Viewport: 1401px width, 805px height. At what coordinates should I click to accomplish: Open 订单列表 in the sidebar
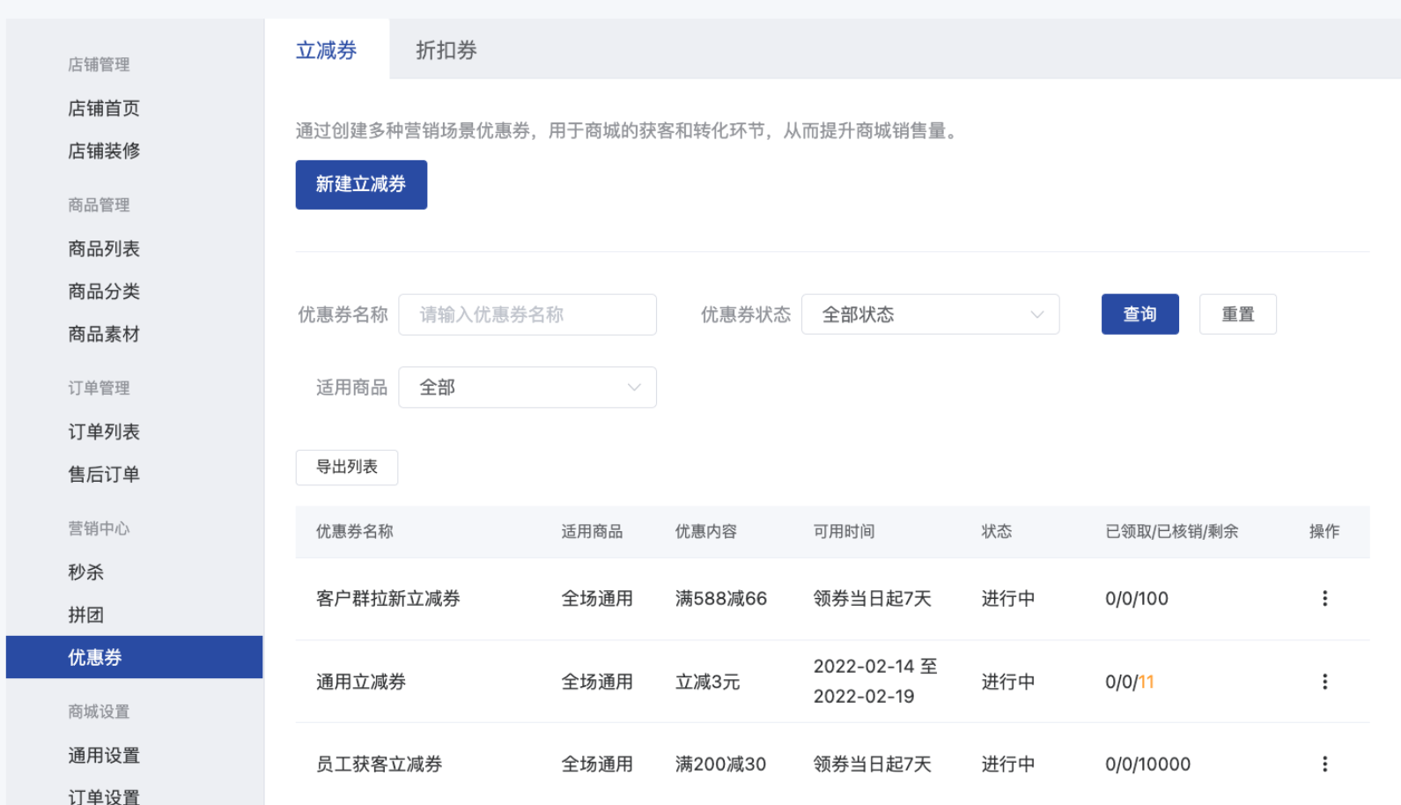click(x=104, y=432)
